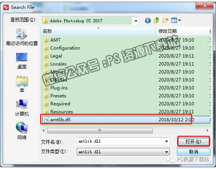Open the view options dropdown arrow

pos(179,21)
